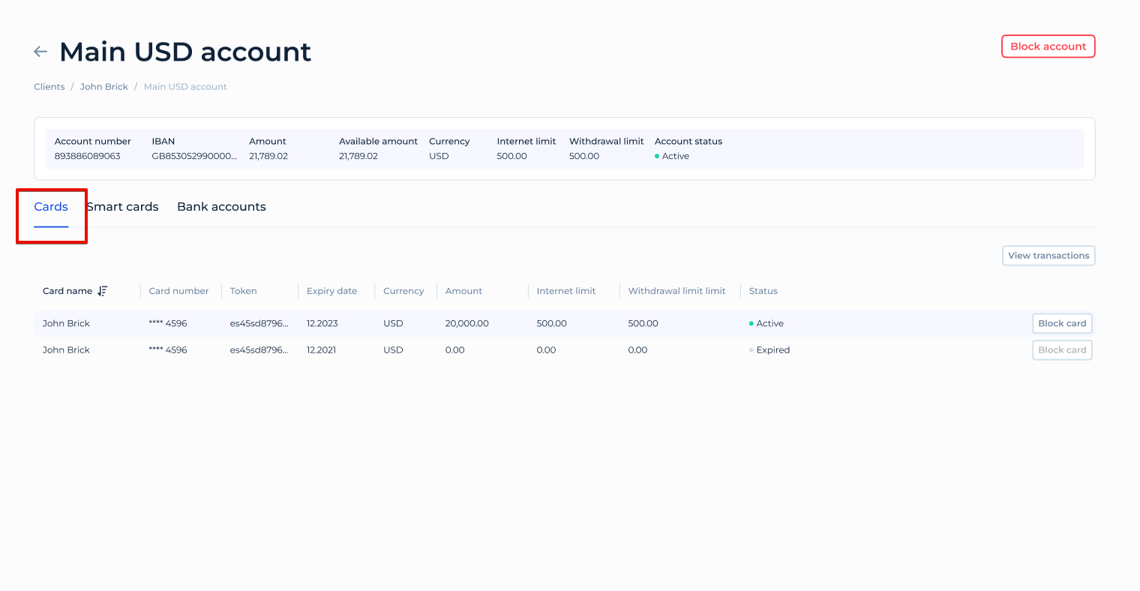Open the Bank accounts tab
Screen dimensions: 1140x591
click(x=221, y=206)
